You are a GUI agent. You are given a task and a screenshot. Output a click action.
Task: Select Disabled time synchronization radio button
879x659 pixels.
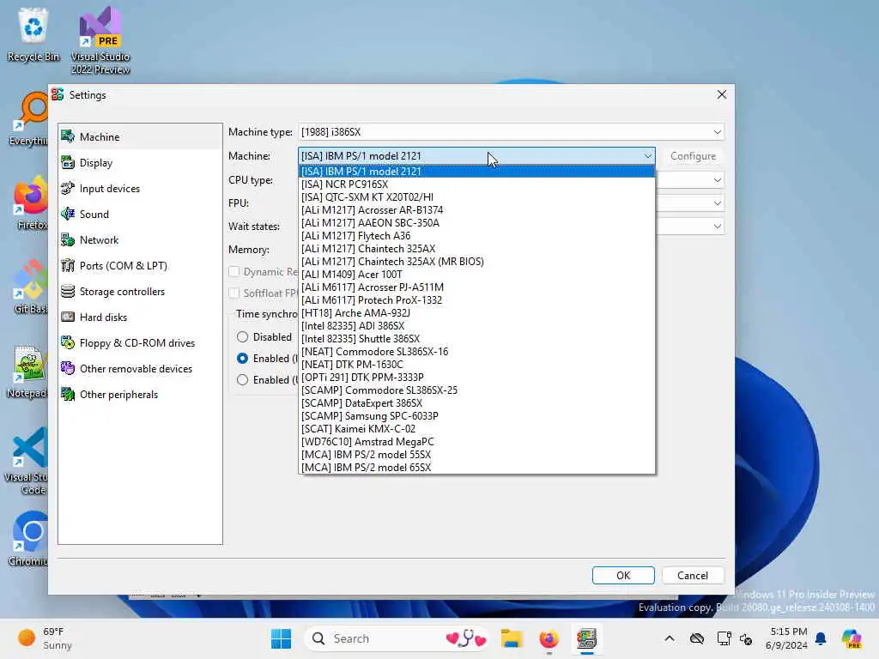click(242, 336)
